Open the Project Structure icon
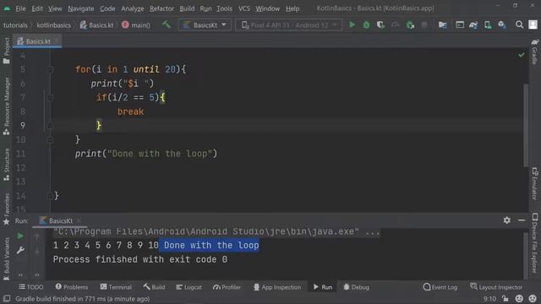 [x=442, y=24]
